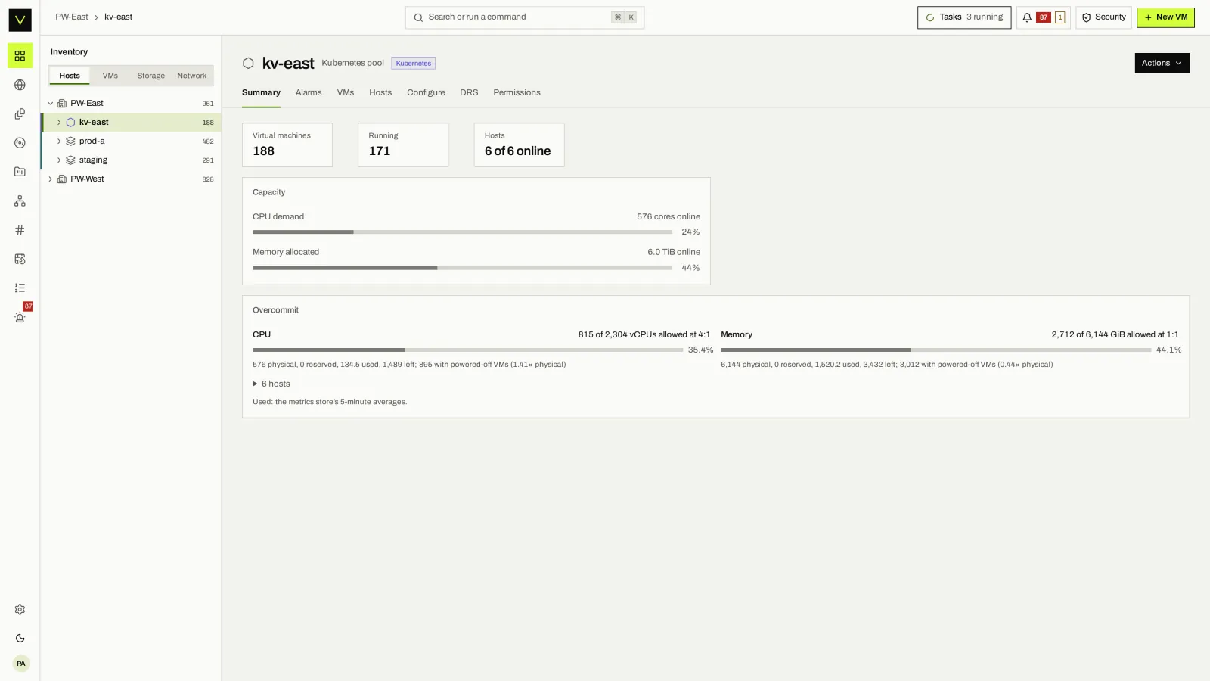Expand the staging tree node
1210x681 pixels.
59,160
